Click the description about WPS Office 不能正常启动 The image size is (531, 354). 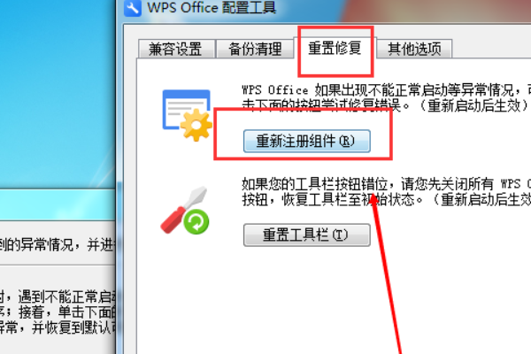[x=386, y=98]
